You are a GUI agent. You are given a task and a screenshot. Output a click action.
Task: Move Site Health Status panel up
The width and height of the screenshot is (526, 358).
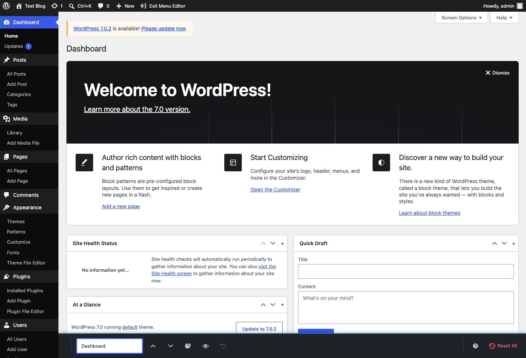click(263, 243)
